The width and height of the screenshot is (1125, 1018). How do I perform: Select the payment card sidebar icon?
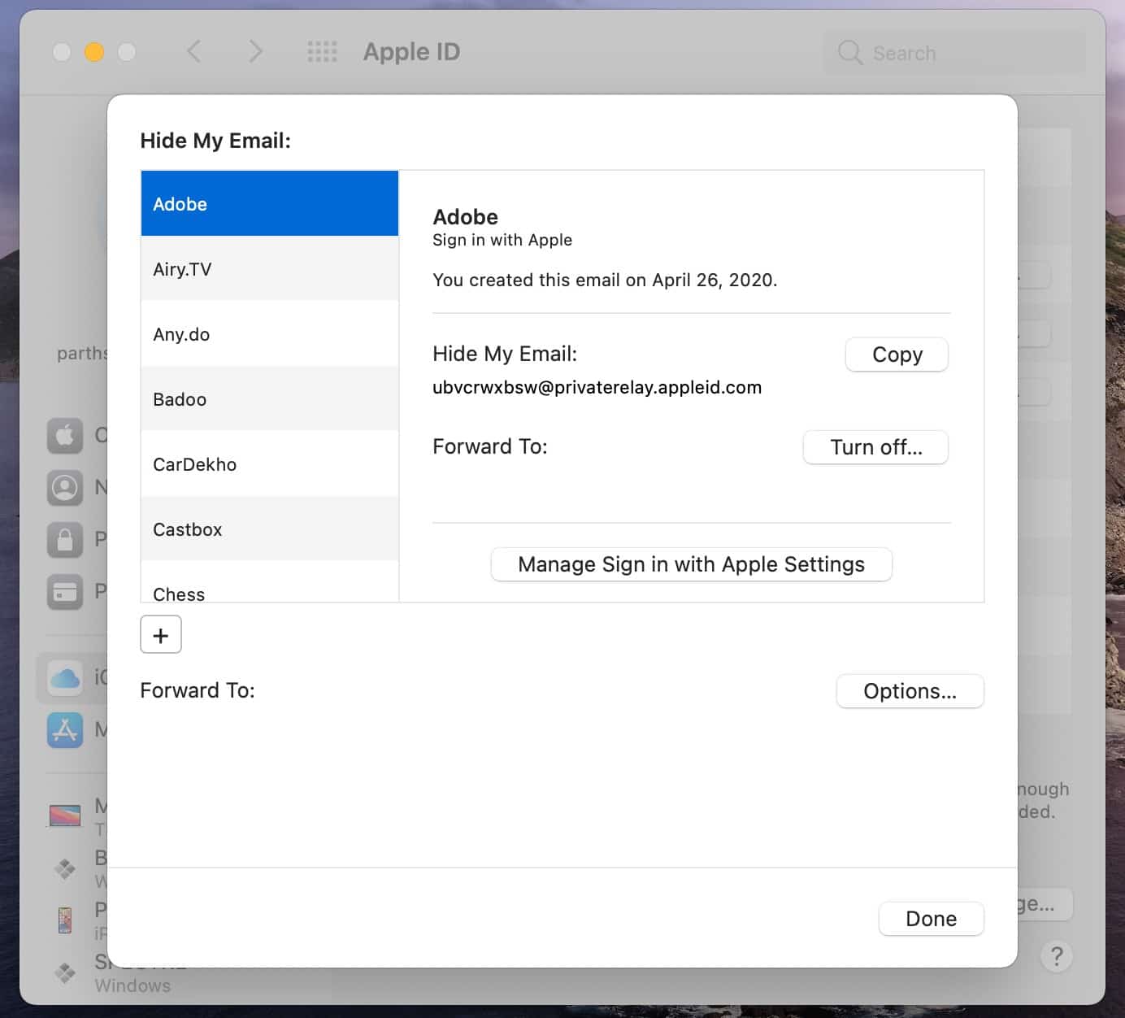65,591
